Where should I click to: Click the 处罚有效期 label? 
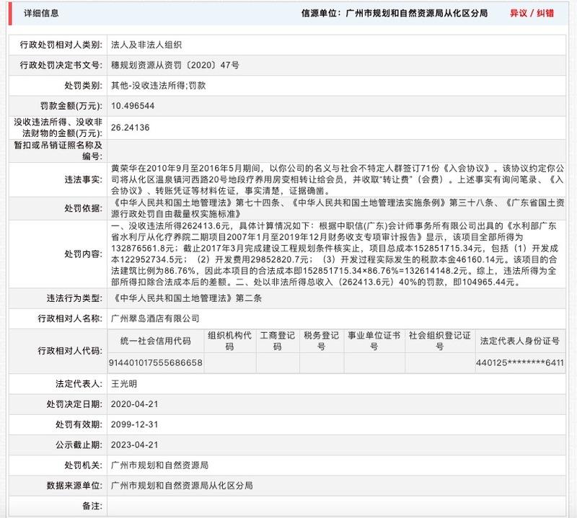tap(79, 424)
